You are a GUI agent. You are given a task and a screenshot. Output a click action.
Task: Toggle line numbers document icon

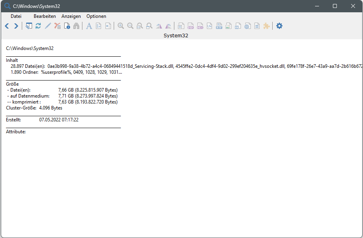pos(108,26)
